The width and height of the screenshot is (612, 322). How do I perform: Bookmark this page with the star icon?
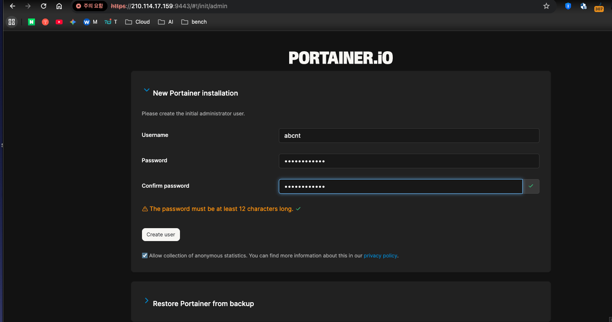(546, 6)
